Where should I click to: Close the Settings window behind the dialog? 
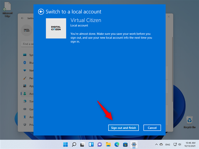pos(169,17)
